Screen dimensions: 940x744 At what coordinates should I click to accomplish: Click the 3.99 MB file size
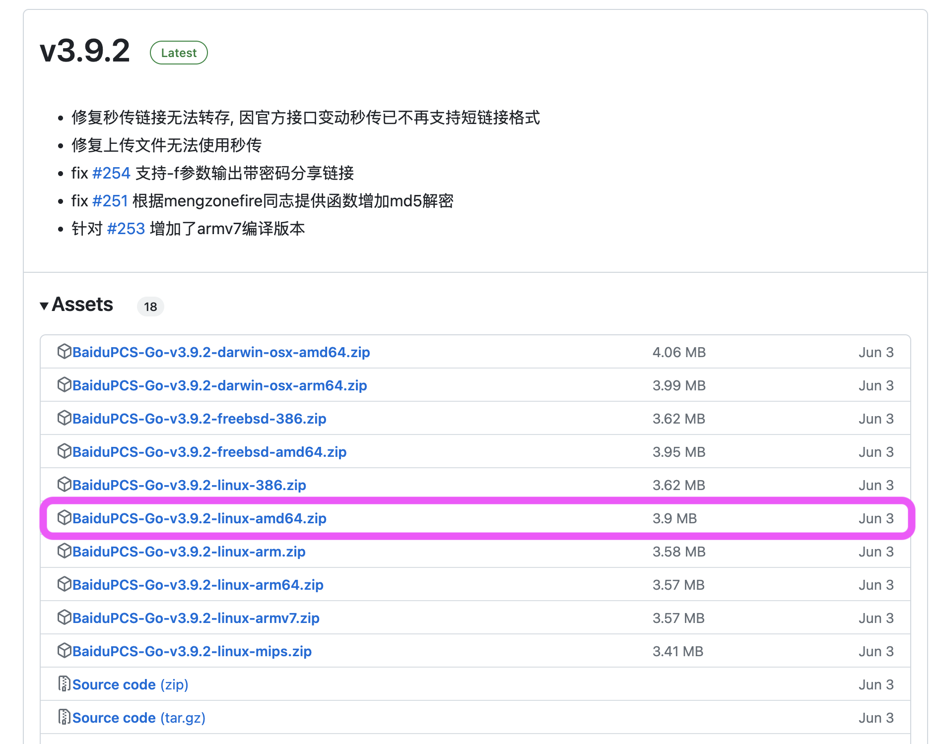click(x=679, y=385)
